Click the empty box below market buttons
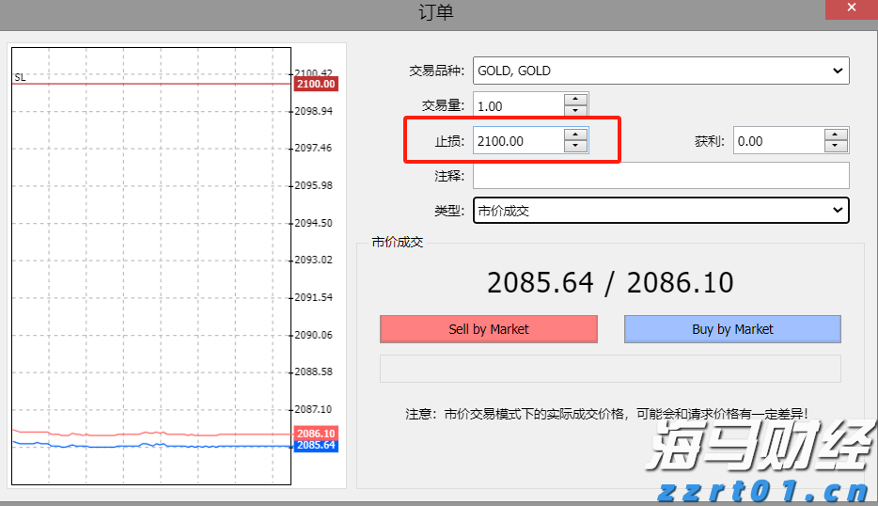Screen dimensions: 878x506 [x=609, y=369]
